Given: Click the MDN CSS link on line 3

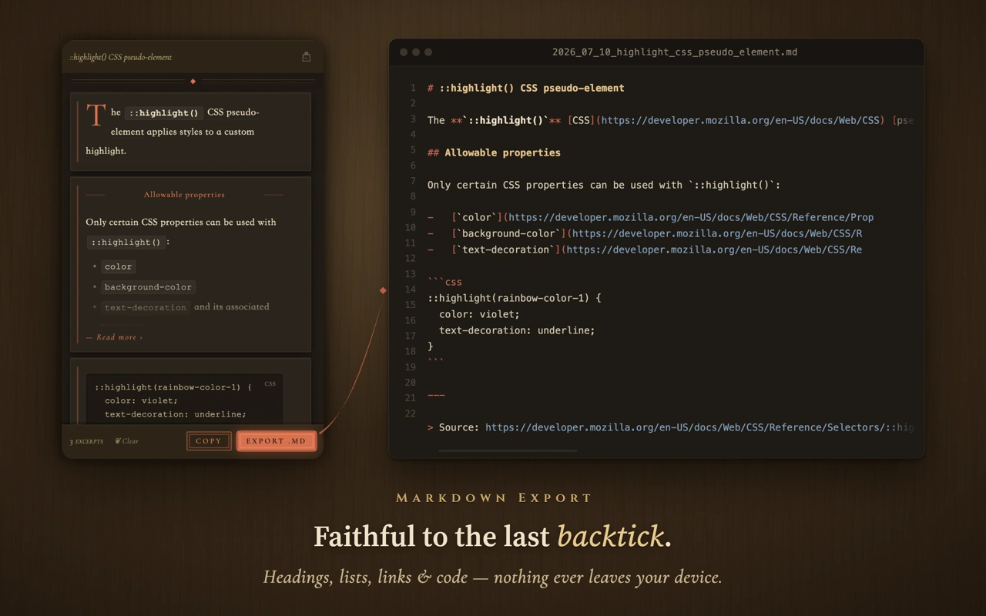Looking at the screenshot, I should (726, 120).
